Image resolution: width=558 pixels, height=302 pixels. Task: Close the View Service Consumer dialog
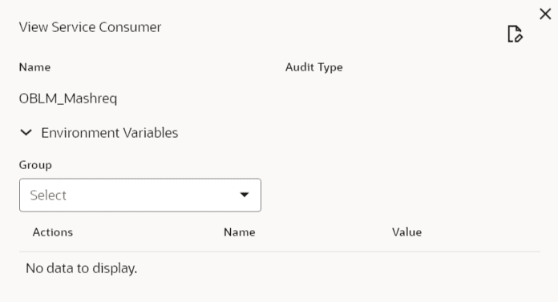pyautogui.click(x=545, y=14)
